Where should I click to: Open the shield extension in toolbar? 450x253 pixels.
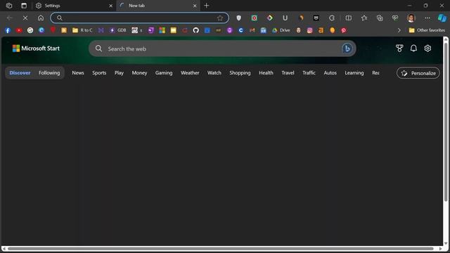pos(238,18)
